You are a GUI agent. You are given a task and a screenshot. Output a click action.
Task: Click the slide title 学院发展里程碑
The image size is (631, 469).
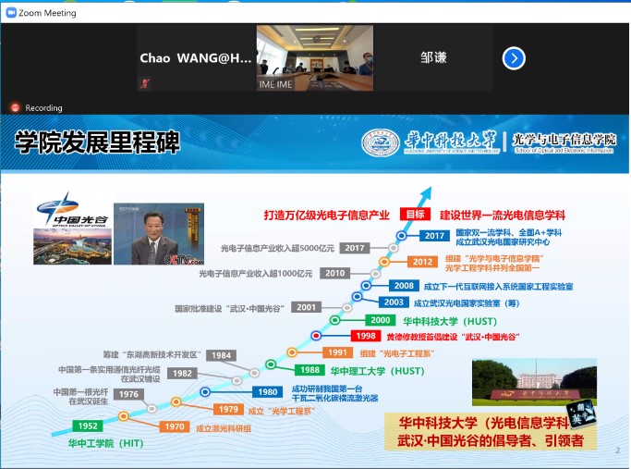(97, 142)
